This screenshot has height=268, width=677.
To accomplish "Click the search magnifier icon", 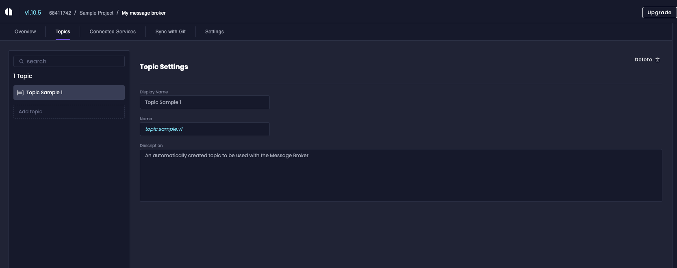I will 22,61.
